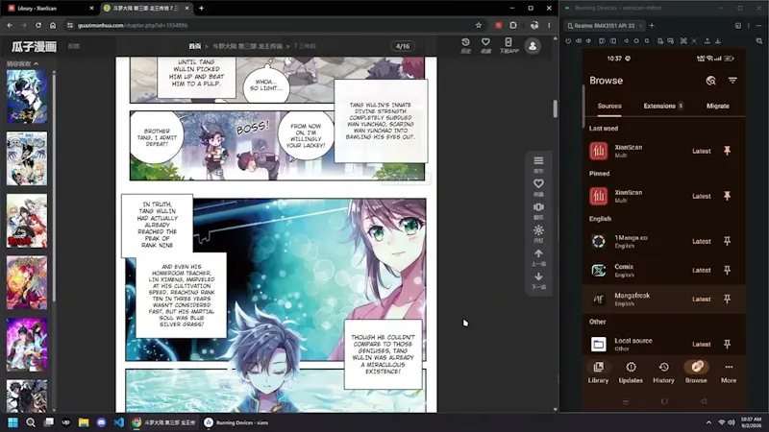Open Local source folder icon

coord(598,344)
